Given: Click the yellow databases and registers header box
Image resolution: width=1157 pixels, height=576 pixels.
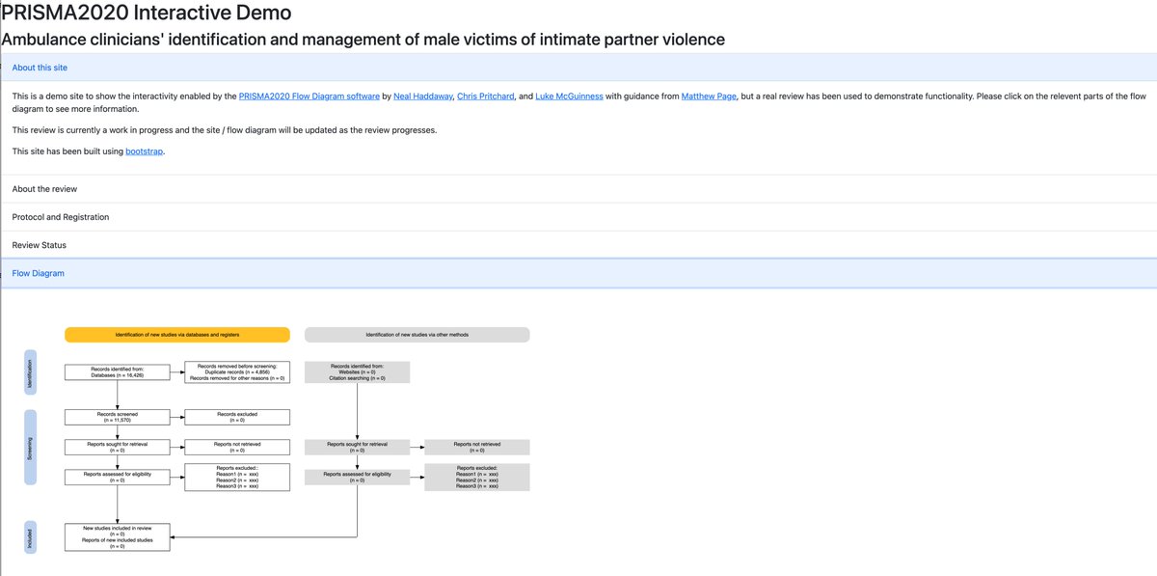Looking at the screenshot, I should [x=177, y=334].
